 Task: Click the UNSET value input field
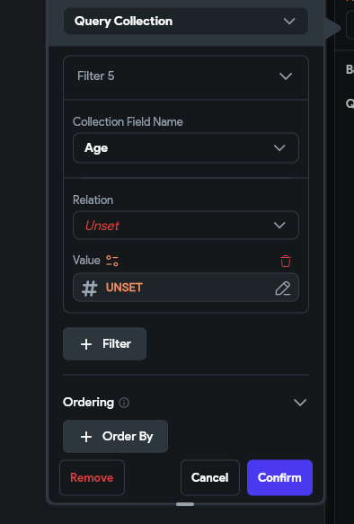pos(186,288)
